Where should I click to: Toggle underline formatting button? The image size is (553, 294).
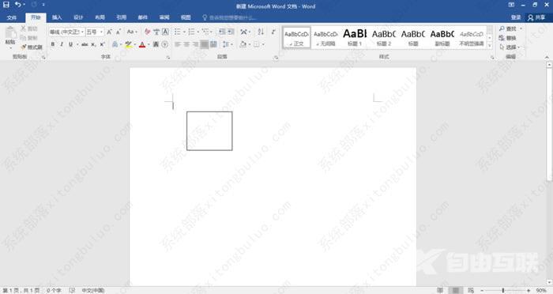click(x=70, y=44)
